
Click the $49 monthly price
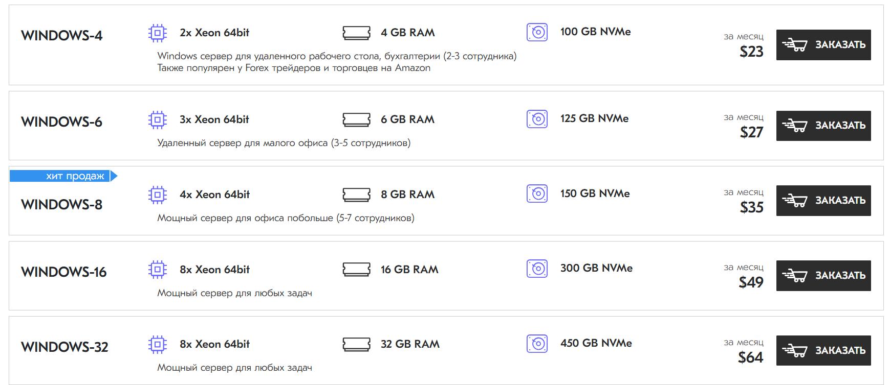(751, 282)
